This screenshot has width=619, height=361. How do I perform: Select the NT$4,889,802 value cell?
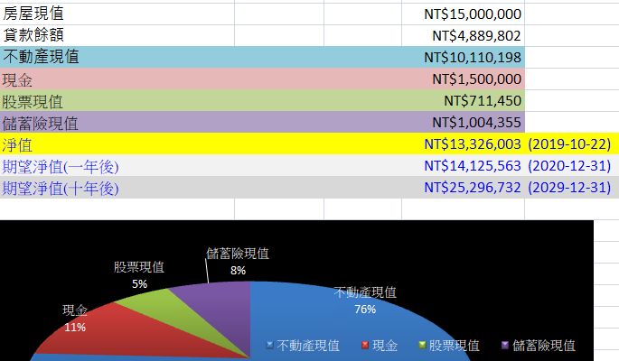tap(463, 35)
